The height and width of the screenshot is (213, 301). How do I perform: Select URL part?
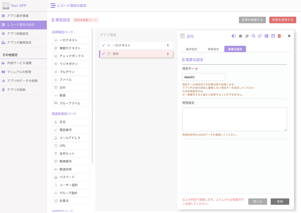click(x=70, y=146)
